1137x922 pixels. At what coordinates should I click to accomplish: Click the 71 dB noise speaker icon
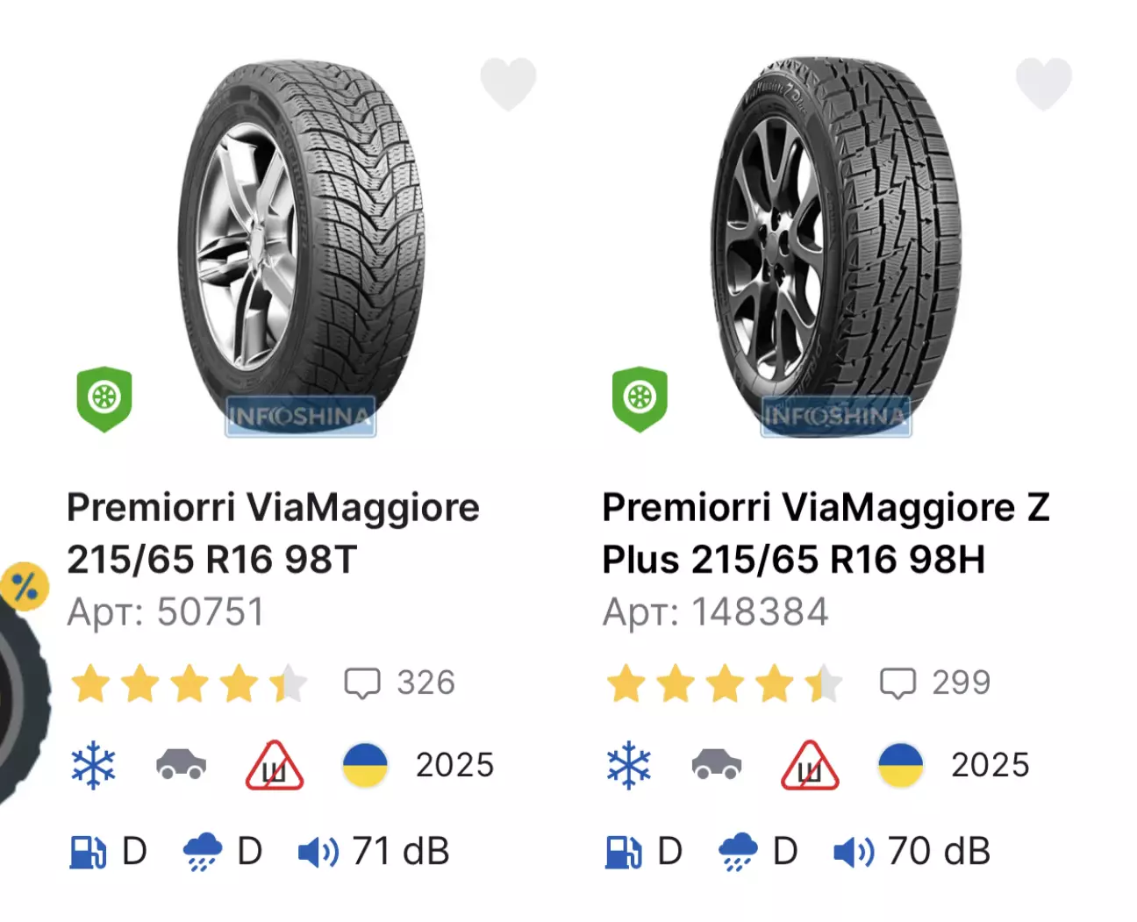tap(318, 852)
